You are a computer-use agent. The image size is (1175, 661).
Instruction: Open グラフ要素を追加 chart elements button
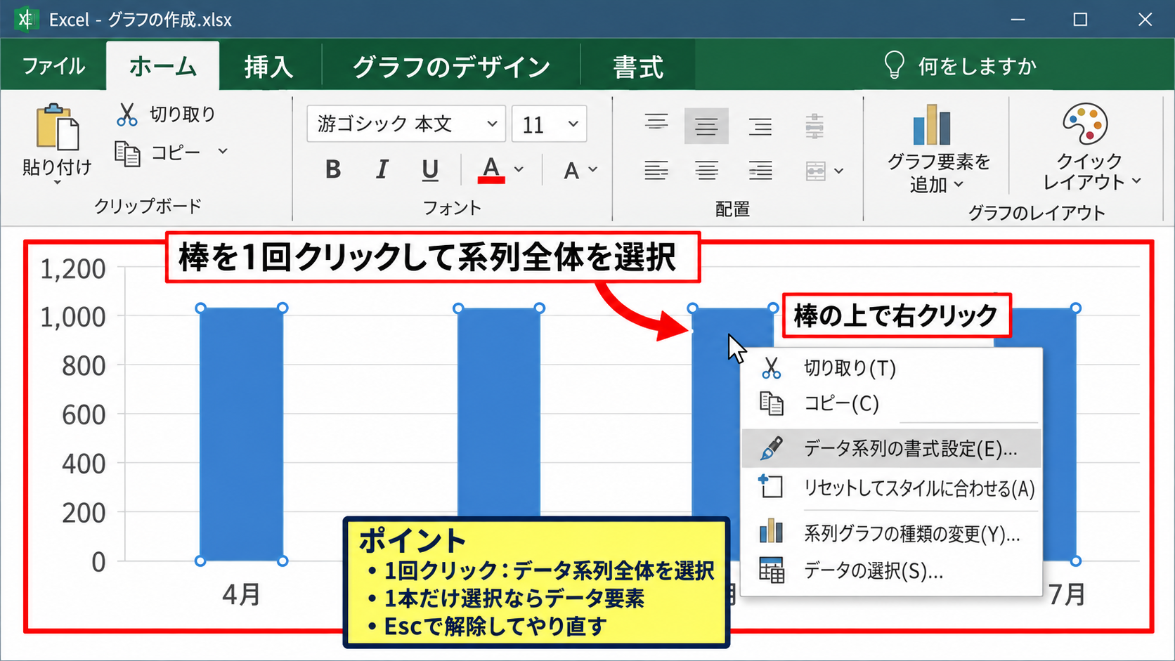click(937, 149)
